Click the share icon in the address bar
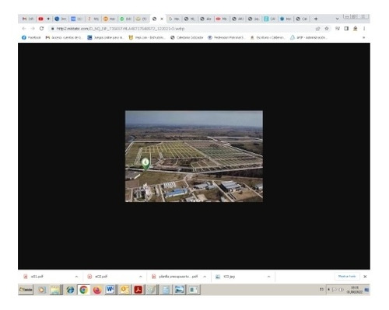Screen dimensions: 389x310 317,29
